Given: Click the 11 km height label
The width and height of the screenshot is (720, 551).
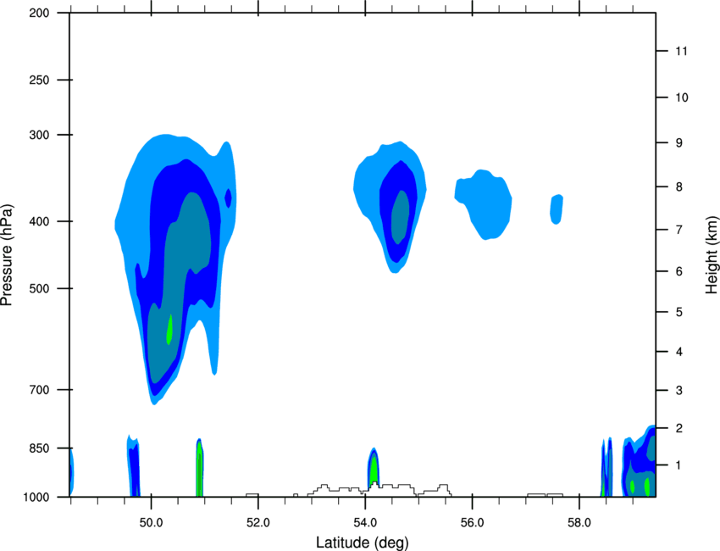Looking at the screenshot, I should coord(682,51).
